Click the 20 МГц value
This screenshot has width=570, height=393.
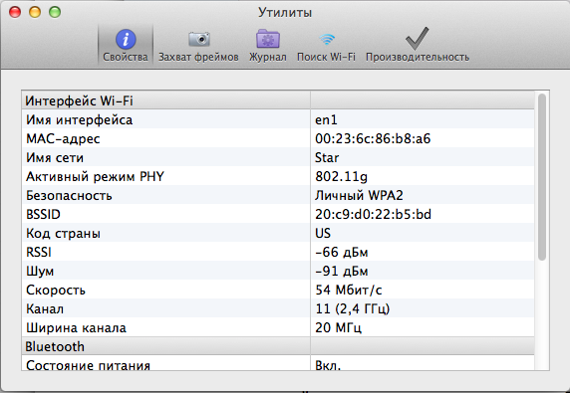[x=338, y=327]
